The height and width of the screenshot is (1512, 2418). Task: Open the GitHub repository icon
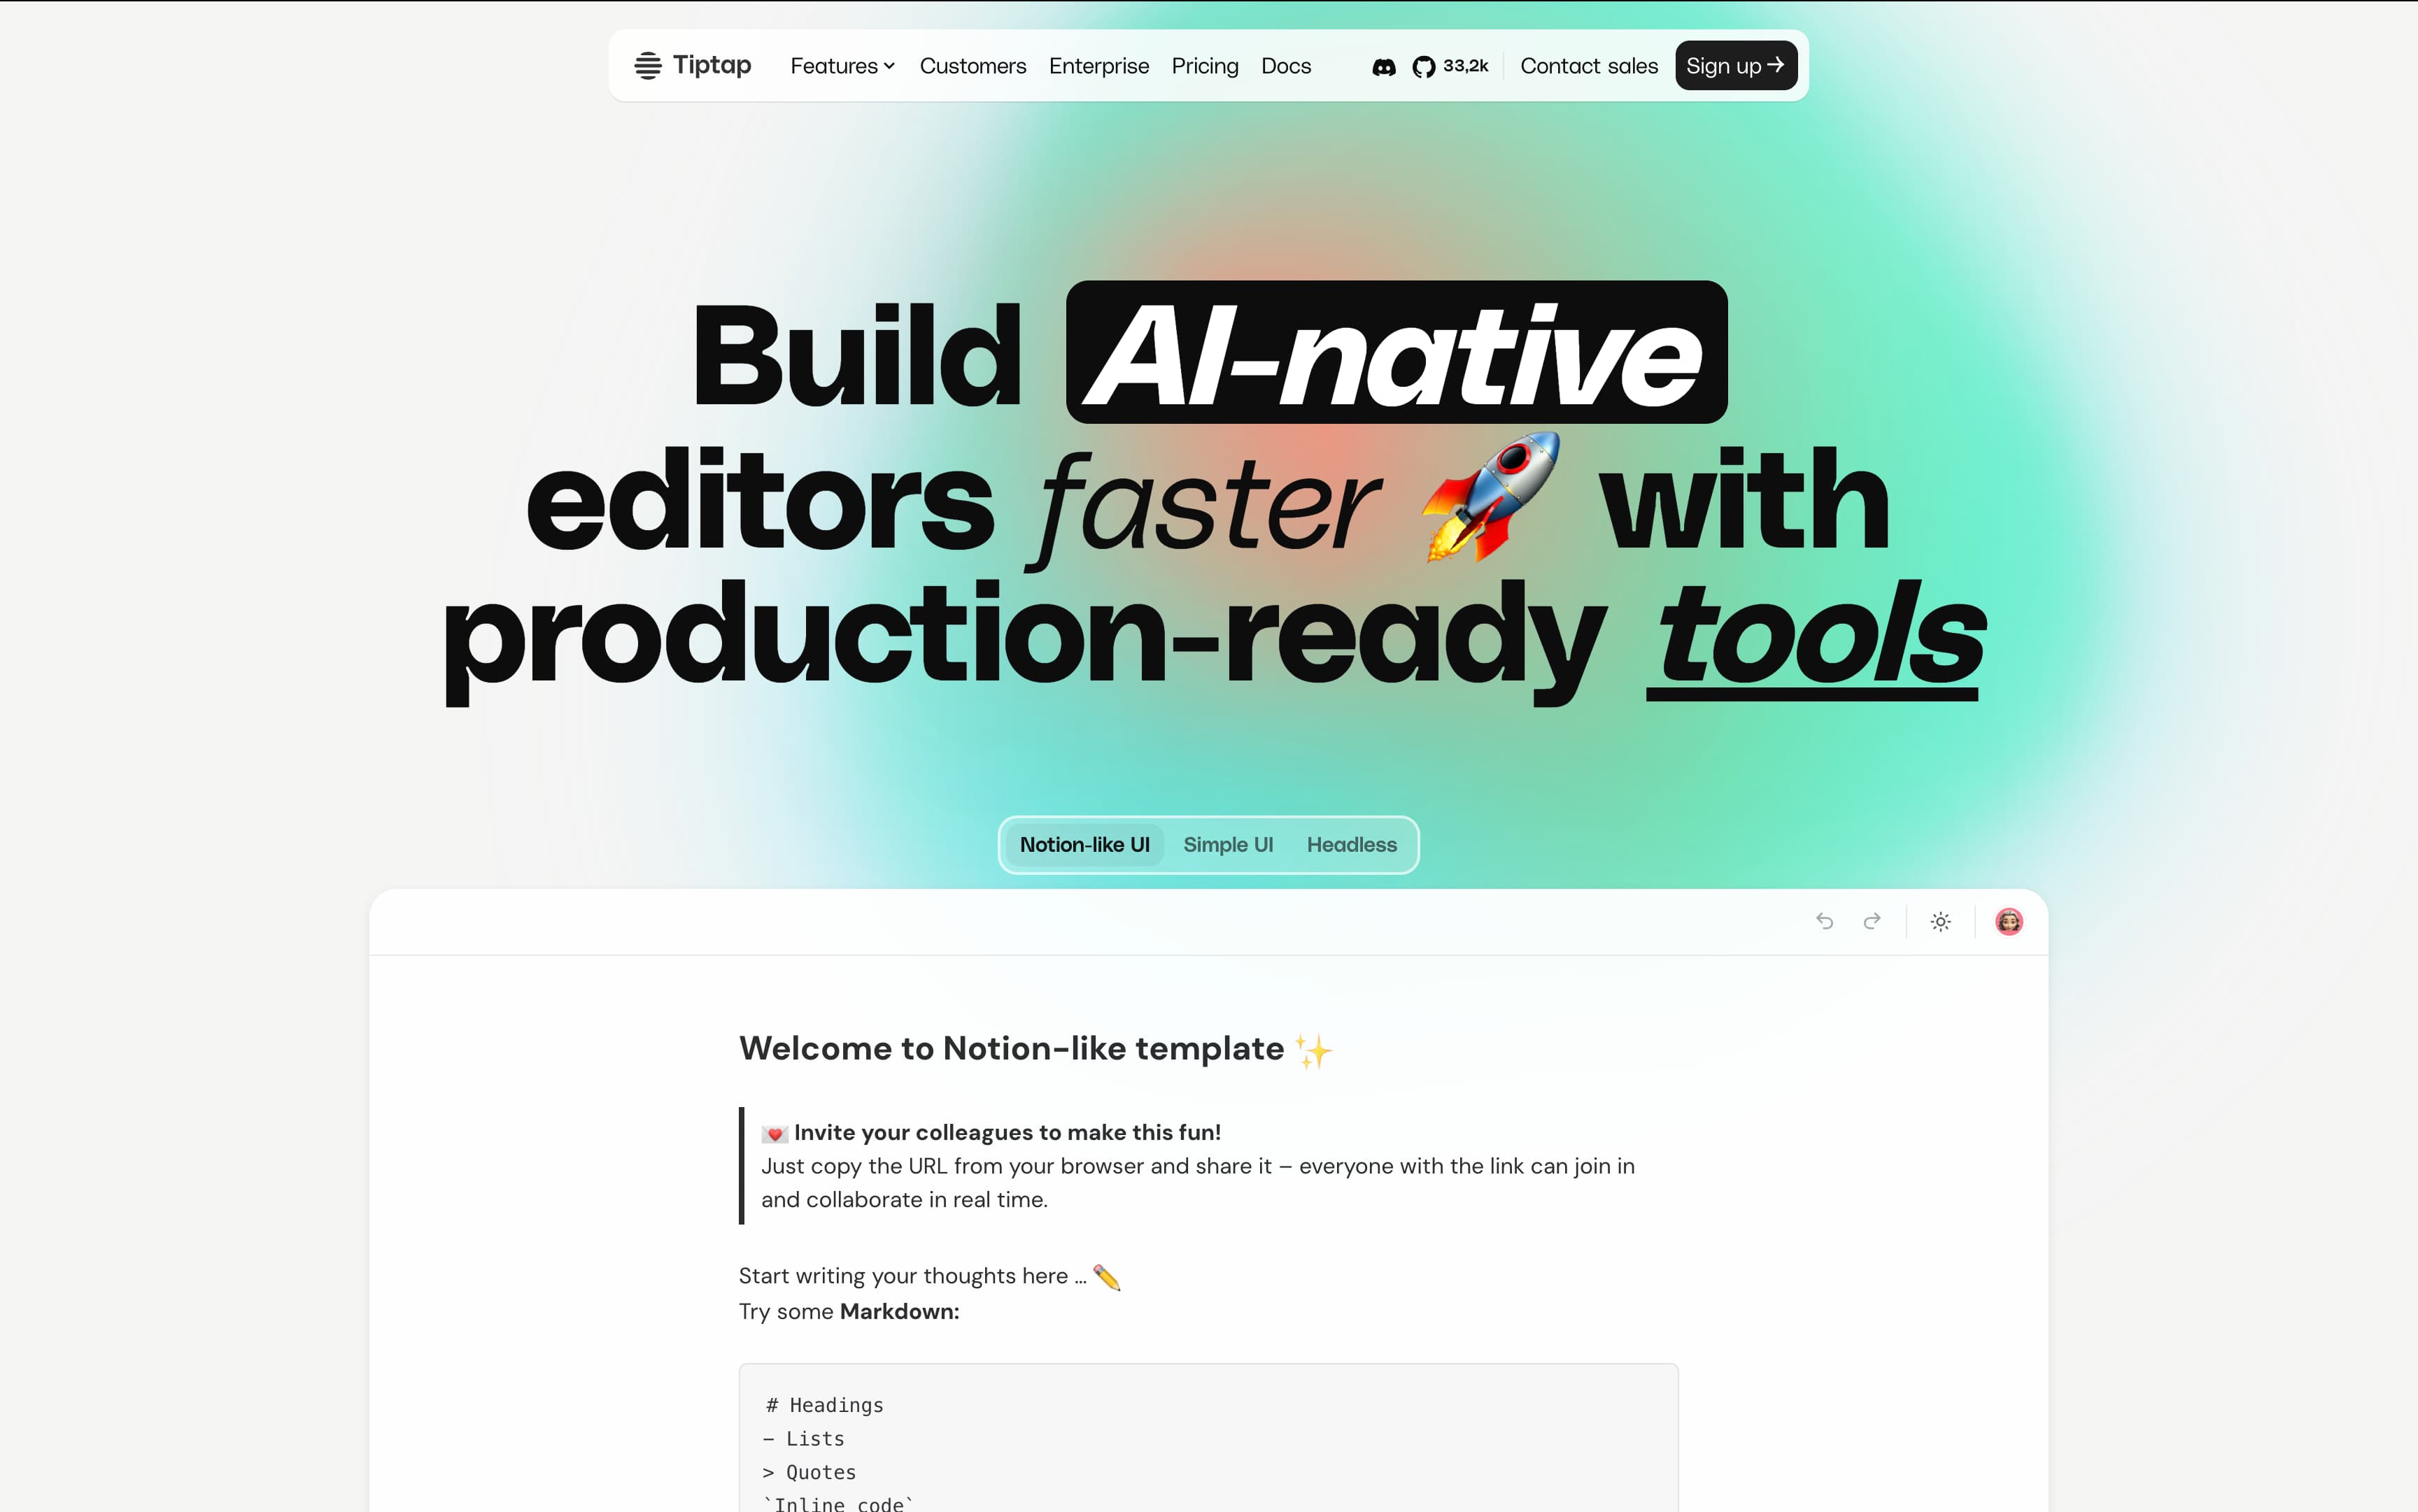[1424, 67]
